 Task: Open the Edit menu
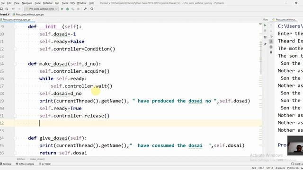(x=9, y=3)
